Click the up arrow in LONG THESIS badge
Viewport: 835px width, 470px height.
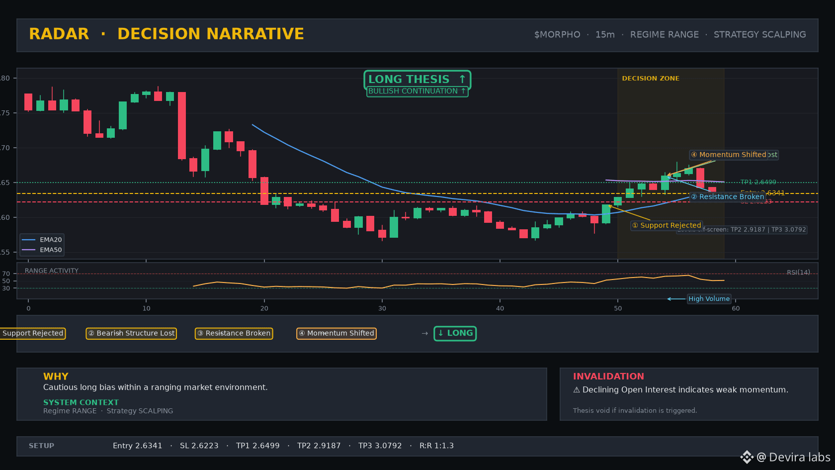[x=462, y=79]
